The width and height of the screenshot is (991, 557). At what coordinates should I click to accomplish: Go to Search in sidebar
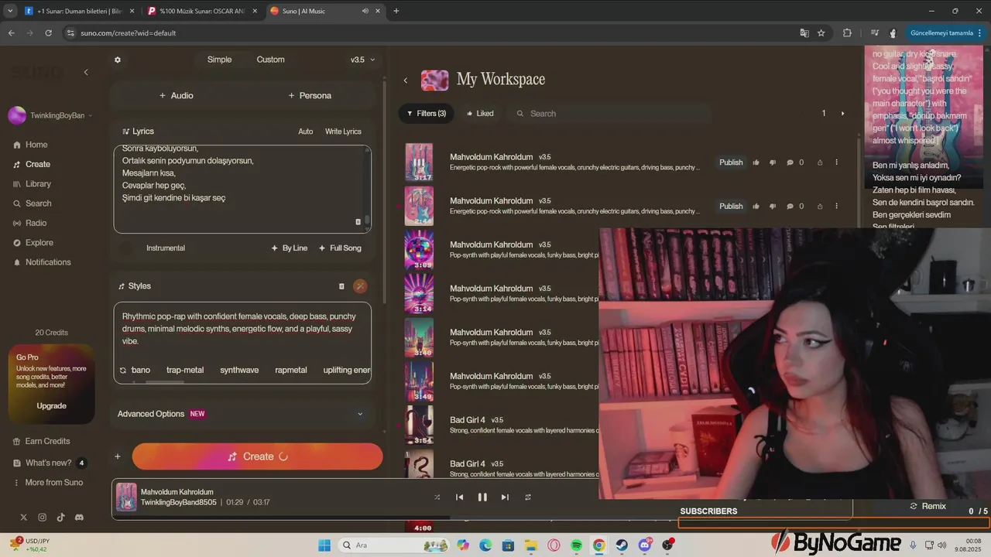32,203
